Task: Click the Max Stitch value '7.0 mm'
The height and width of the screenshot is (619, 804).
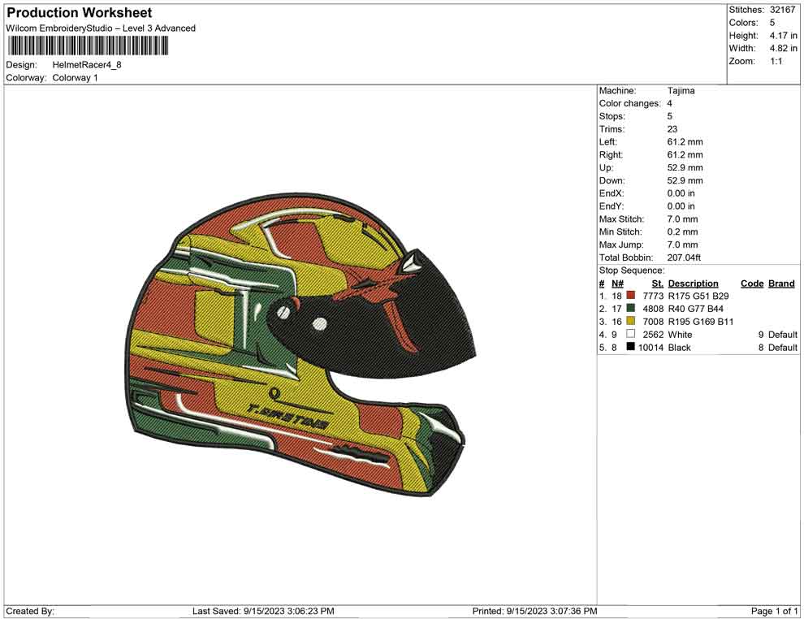Action: tap(682, 219)
